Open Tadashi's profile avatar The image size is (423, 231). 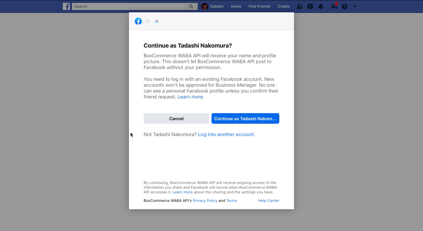click(205, 6)
